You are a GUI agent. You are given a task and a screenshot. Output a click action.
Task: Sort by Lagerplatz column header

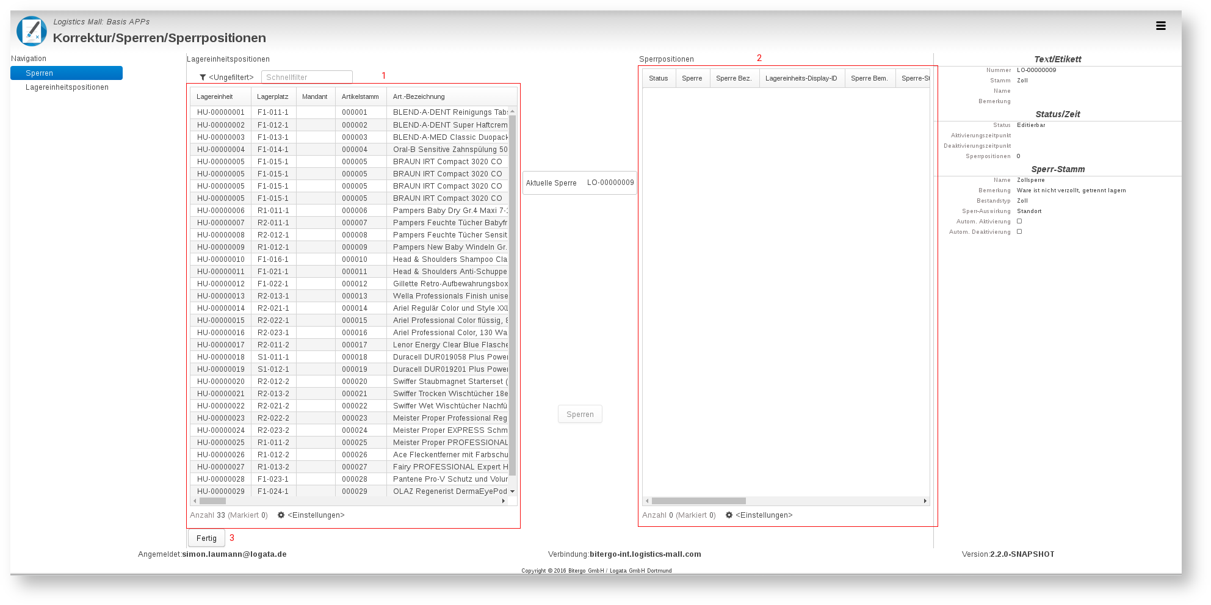pos(273,96)
